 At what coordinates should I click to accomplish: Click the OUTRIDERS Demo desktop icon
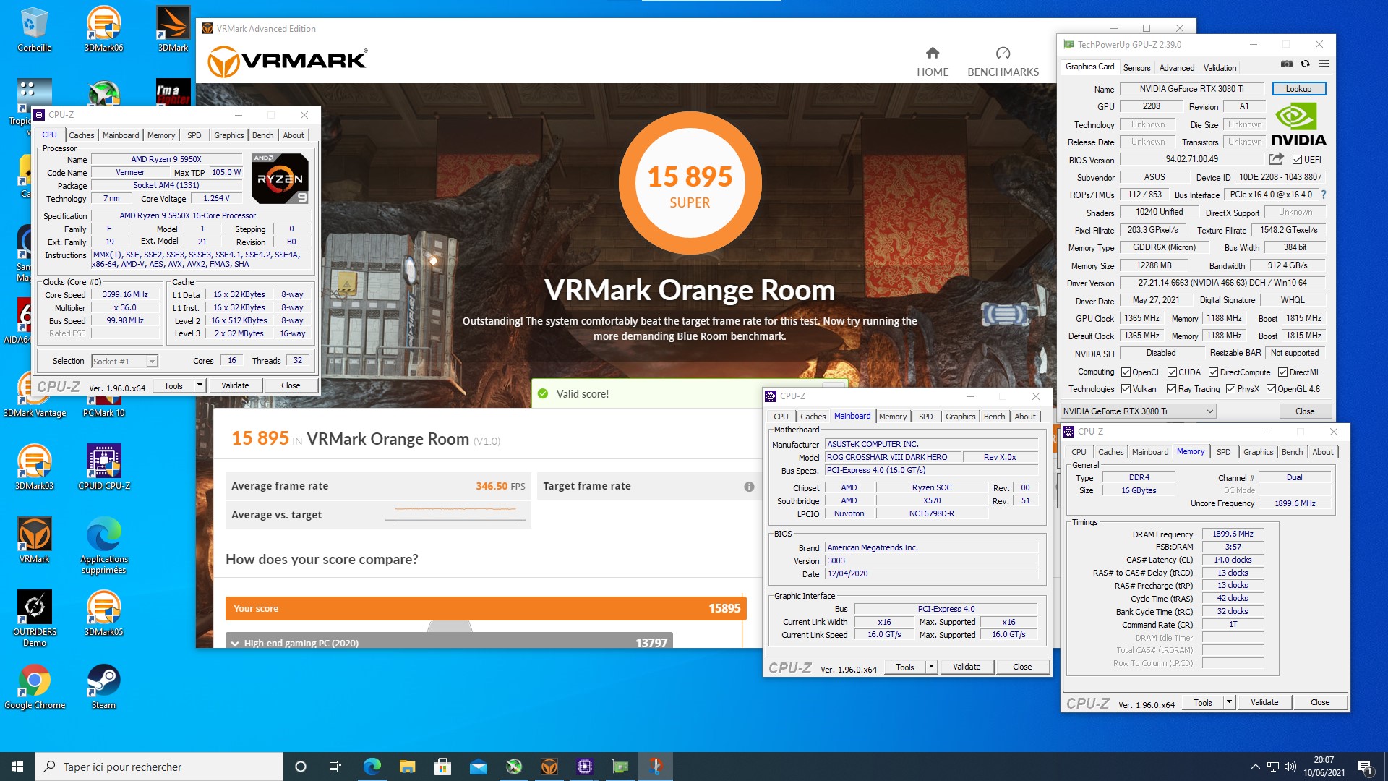tap(34, 618)
